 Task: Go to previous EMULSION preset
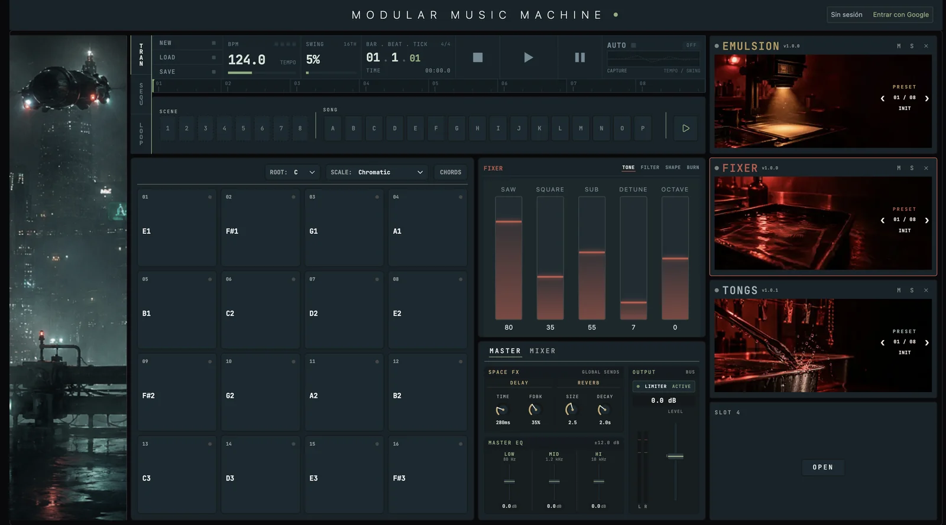883,98
